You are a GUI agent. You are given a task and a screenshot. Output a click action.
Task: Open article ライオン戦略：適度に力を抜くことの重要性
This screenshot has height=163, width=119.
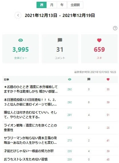30,128
